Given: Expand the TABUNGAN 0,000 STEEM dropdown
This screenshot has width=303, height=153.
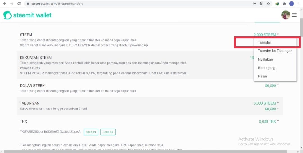Looking at the screenshot, I should coord(266,103).
